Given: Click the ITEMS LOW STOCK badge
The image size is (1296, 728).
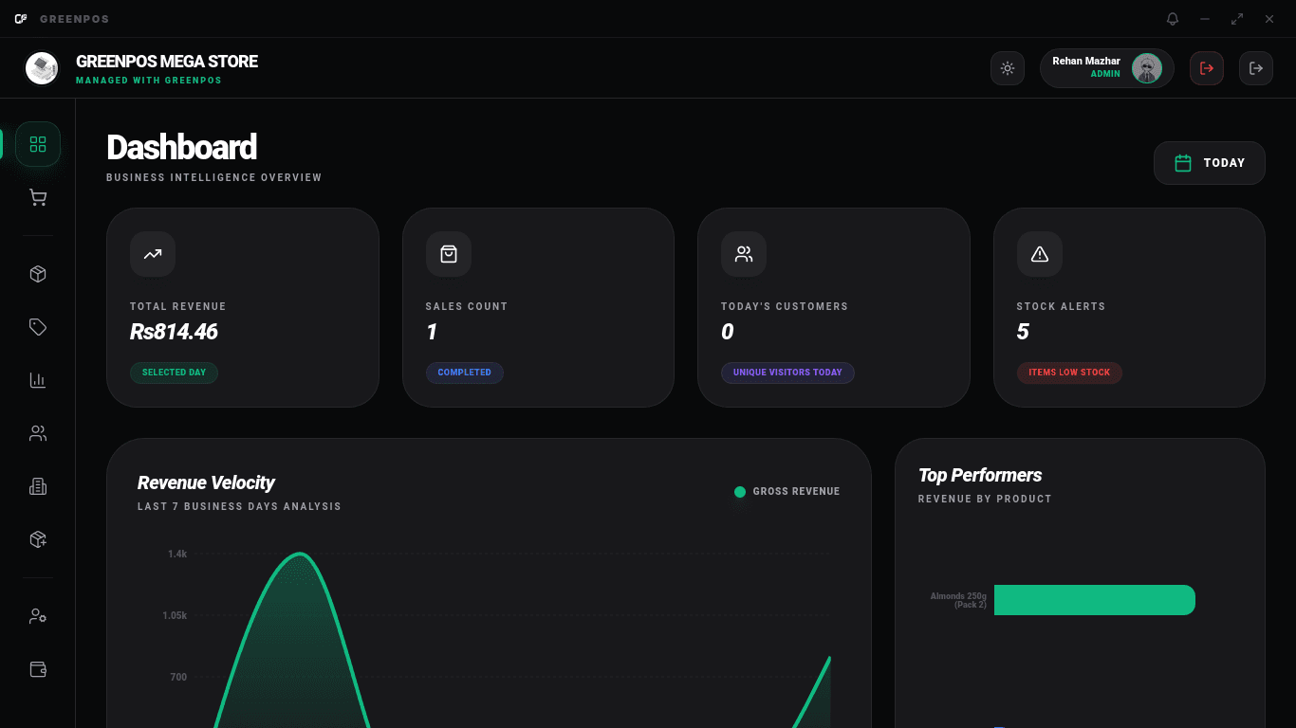Looking at the screenshot, I should (1069, 373).
